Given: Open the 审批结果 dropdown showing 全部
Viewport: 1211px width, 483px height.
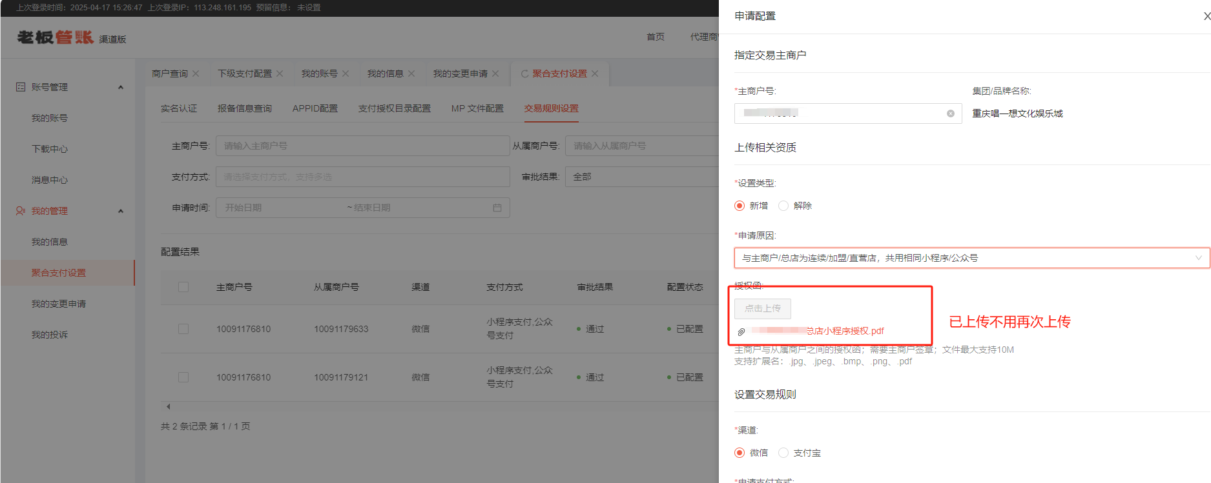Looking at the screenshot, I should (x=642, y=177).
